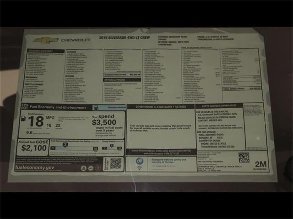Click the EPA seal icon next to fueleconomy.gov
The width and height of the screenshot is (293, 219).
click(x=84, y=168)
